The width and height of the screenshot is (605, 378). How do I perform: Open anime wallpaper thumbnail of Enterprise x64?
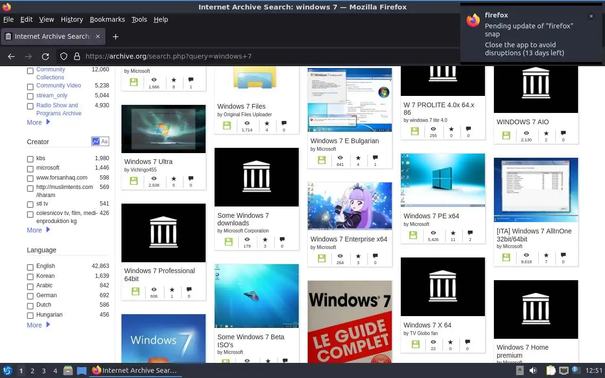350,206
